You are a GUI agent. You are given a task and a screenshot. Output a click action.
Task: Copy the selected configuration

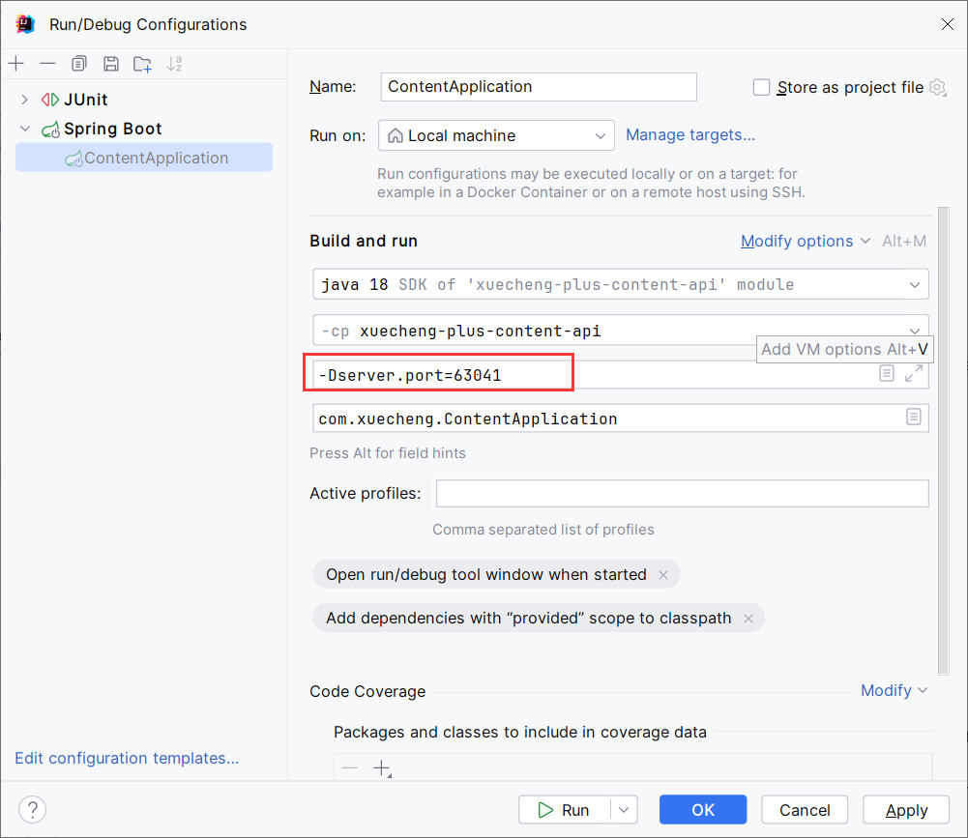79,64
